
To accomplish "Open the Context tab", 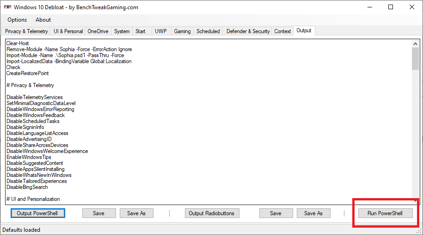I will tap(282, 31).
